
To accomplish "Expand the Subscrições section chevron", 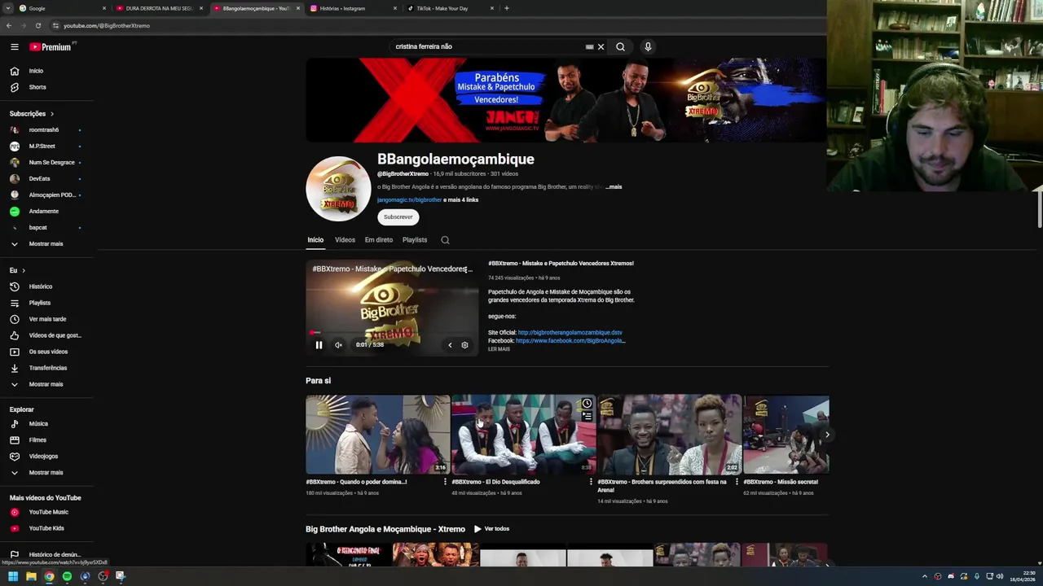I will pyautogui.click(x=52, y=114).
